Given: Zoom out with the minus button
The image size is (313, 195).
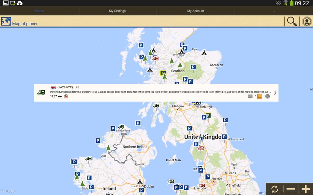Looking at the screenshot, I should (291, 189).
